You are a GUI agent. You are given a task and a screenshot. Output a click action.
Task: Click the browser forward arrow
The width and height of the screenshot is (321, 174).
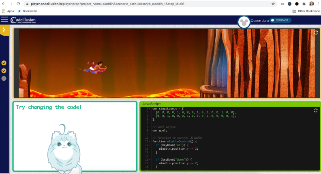click(11, 4)
